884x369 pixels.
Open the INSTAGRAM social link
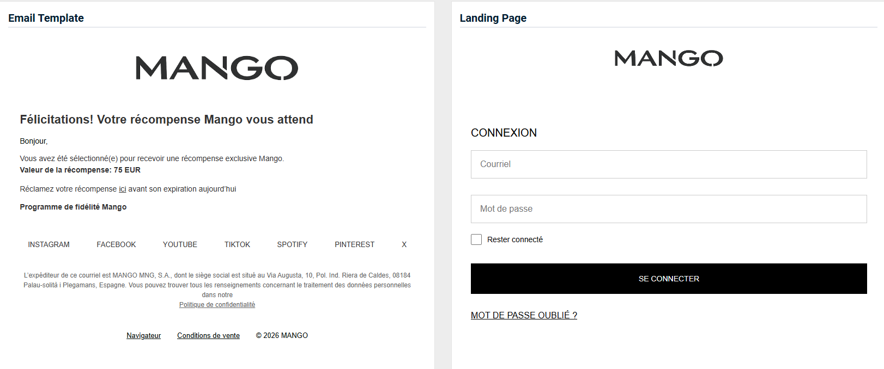click(49, 245)
